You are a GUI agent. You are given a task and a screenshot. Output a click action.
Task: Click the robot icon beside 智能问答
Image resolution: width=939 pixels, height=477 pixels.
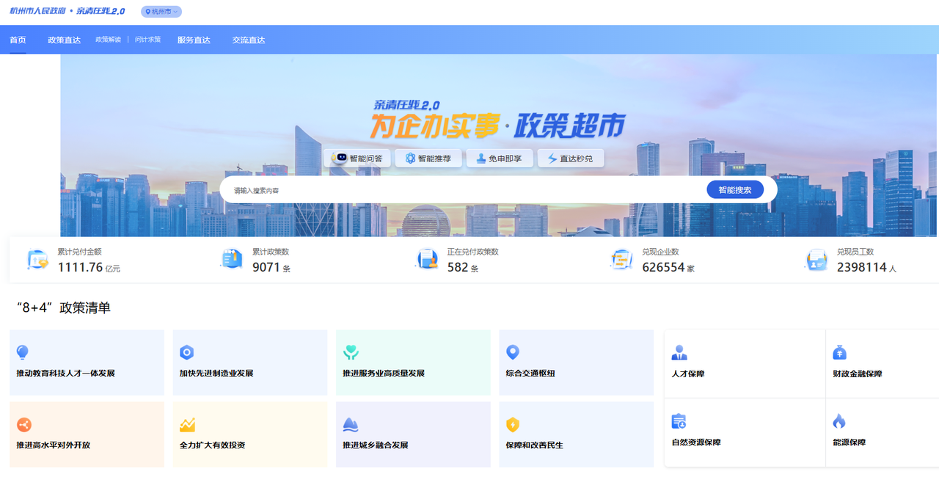pos(338,159)
